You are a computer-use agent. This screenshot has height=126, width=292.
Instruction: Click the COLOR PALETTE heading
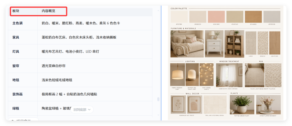(x=179, y=8)
